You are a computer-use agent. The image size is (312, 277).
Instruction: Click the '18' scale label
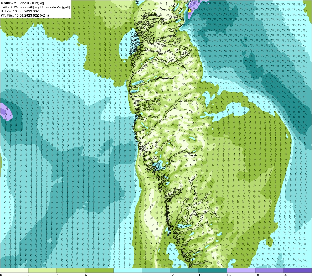257,275
